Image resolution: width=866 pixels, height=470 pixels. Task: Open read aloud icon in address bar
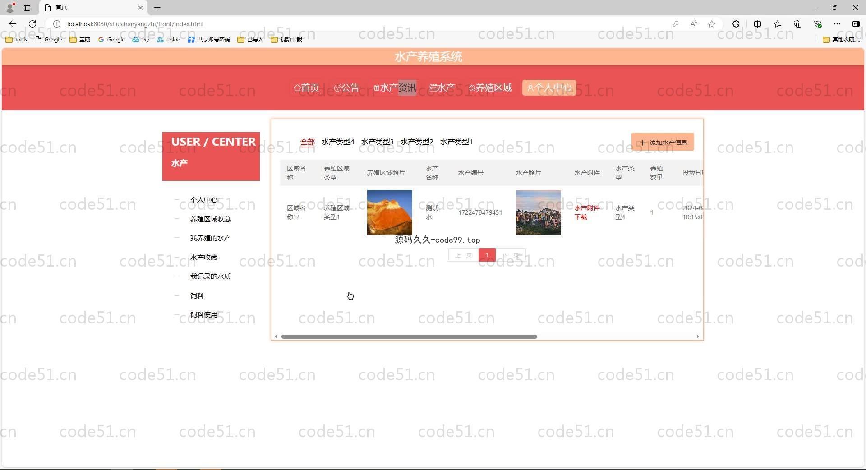(694, 24)
